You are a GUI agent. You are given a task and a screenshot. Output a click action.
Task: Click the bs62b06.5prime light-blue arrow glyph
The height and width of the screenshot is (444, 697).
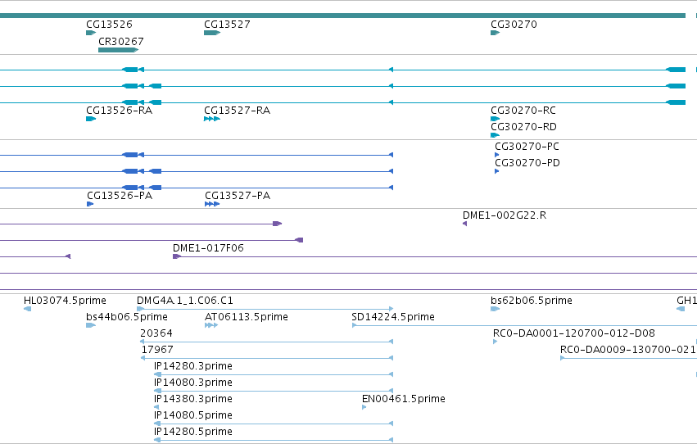click(496, 309)
